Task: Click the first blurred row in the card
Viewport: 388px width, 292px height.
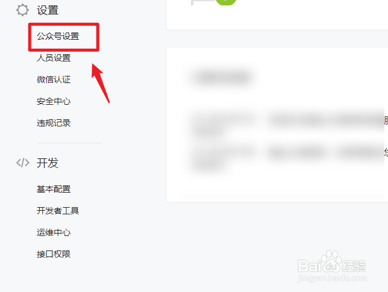Action: click(288, 123)
